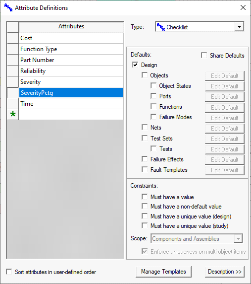
Task: Tick Sort attributes in user-defined order
Action: coord(9,272)
